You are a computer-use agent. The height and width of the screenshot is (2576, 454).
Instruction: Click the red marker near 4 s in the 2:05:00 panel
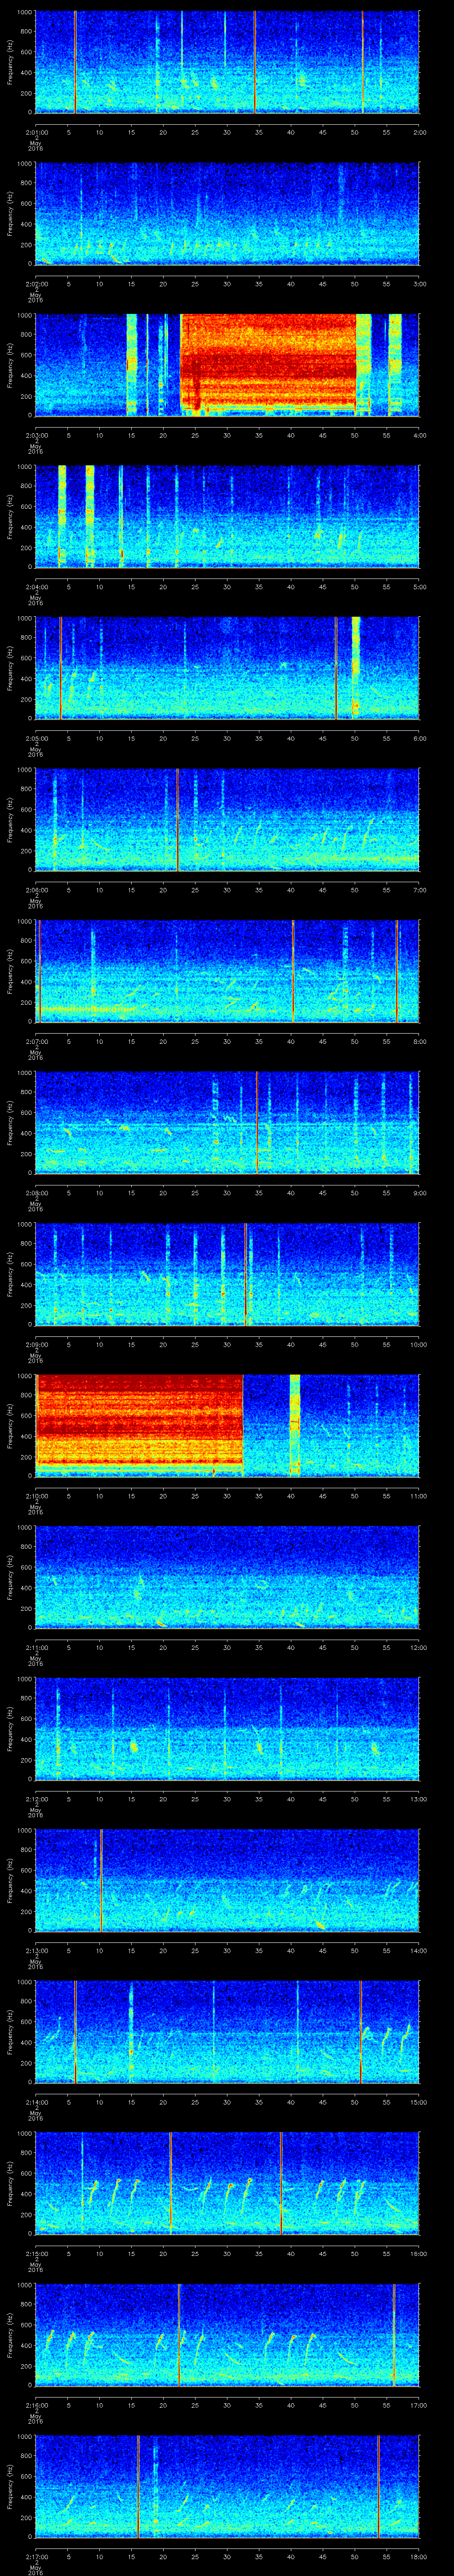click(61, 668)
